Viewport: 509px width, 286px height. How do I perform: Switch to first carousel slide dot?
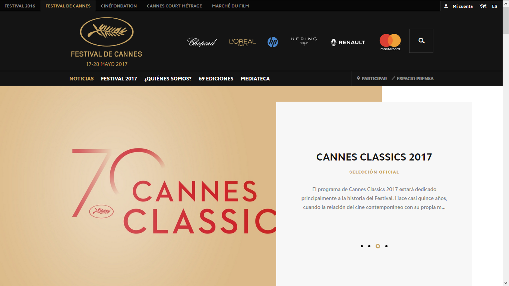click(362, 246)
